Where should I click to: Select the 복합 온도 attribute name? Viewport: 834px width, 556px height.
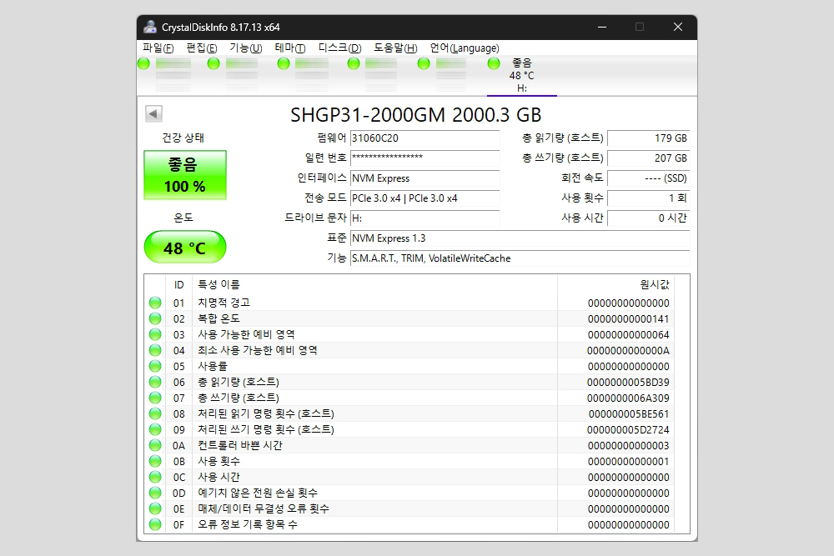(x=219, y=318)
